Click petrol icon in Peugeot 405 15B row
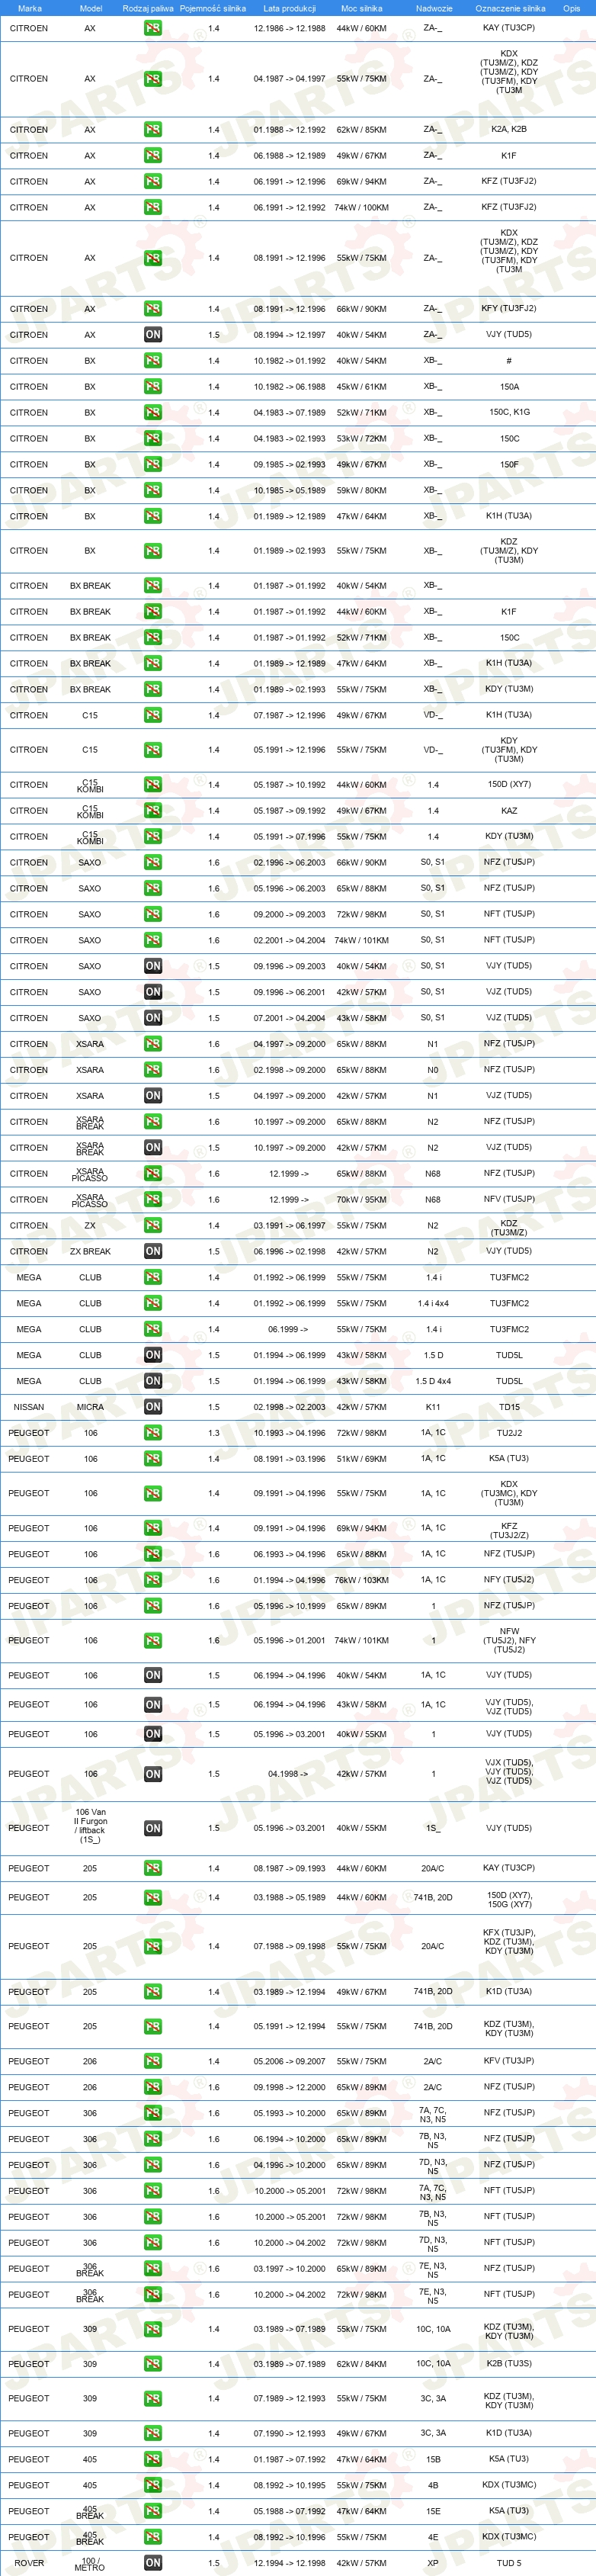This screenshot has height=2576, width=596. (153, 2459)
